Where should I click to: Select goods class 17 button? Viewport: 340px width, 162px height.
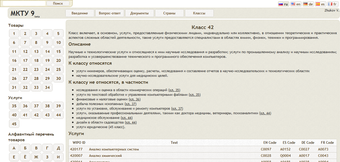point(25,60)
